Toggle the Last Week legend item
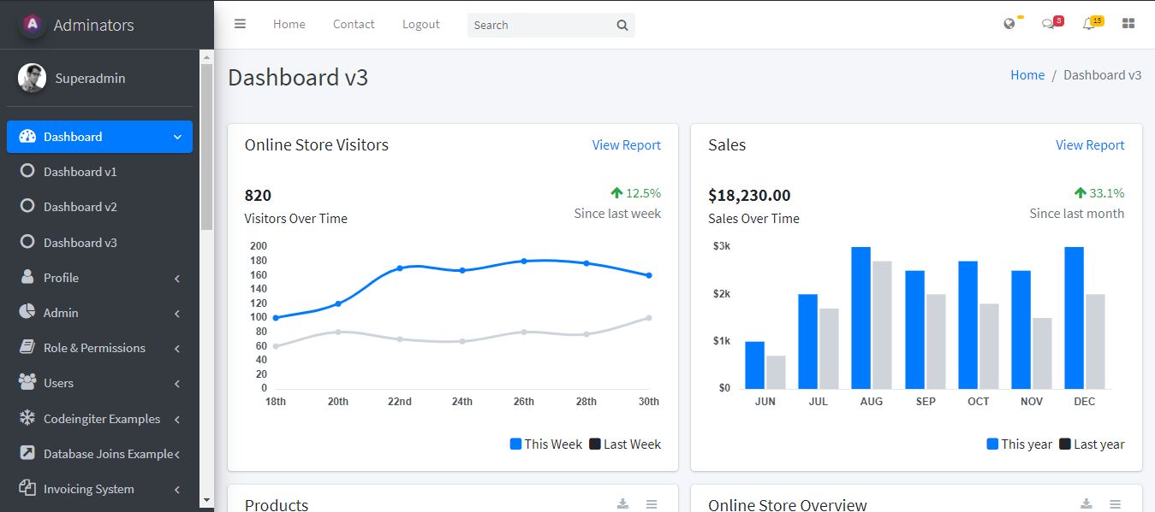The image size is (1155, 512). [x=625, y=444]
